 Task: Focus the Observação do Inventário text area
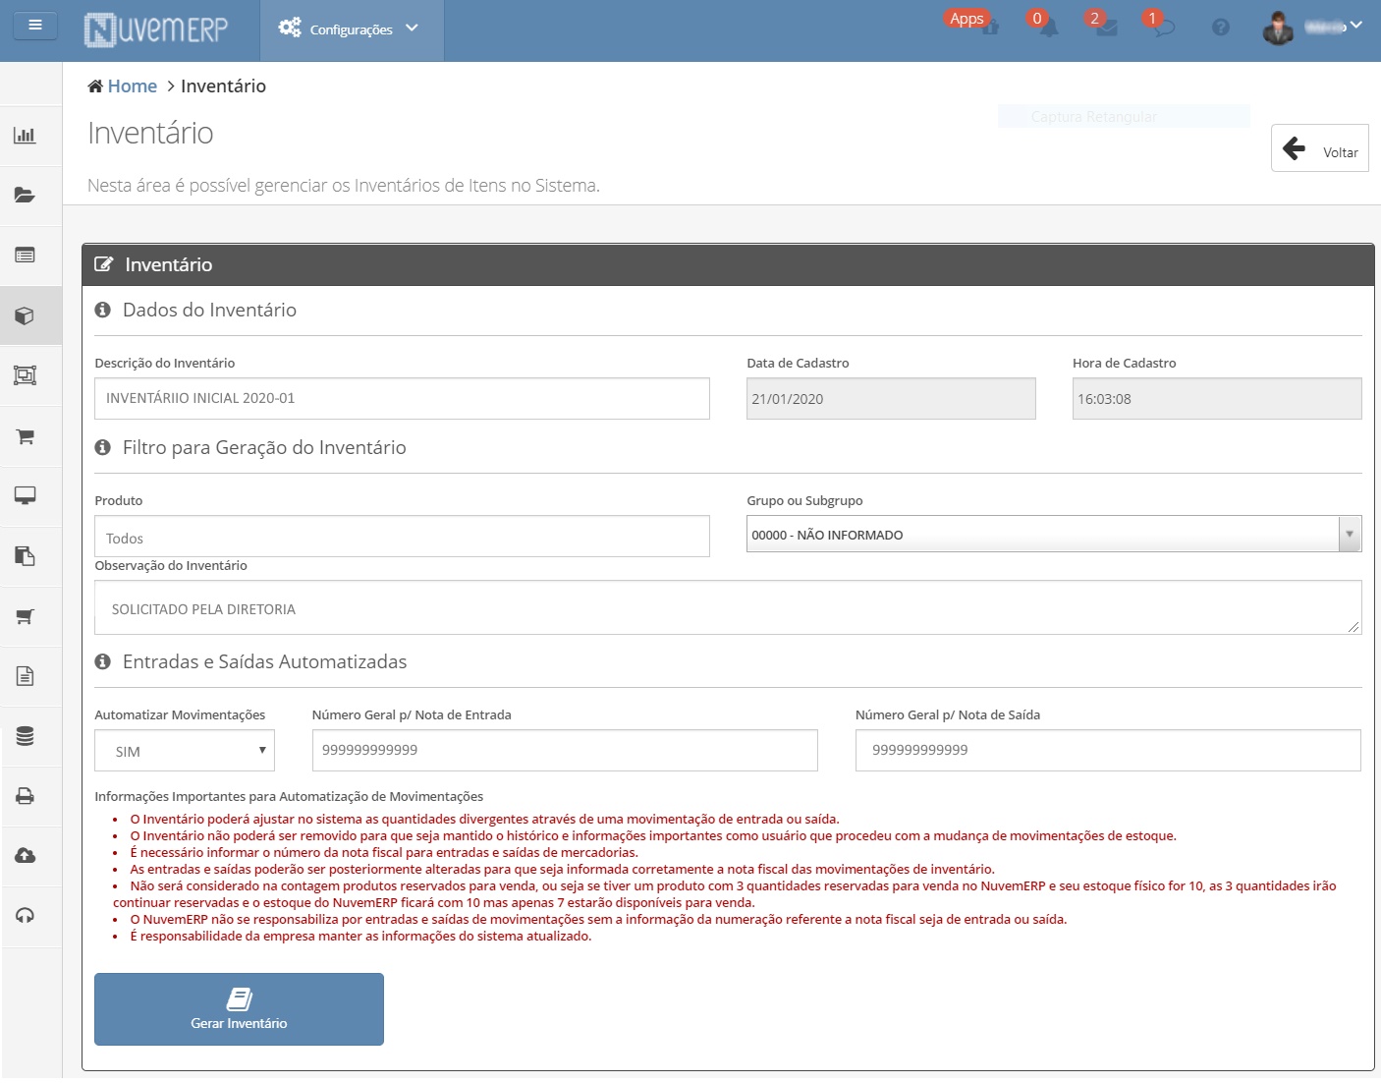(x=728, y=607)
